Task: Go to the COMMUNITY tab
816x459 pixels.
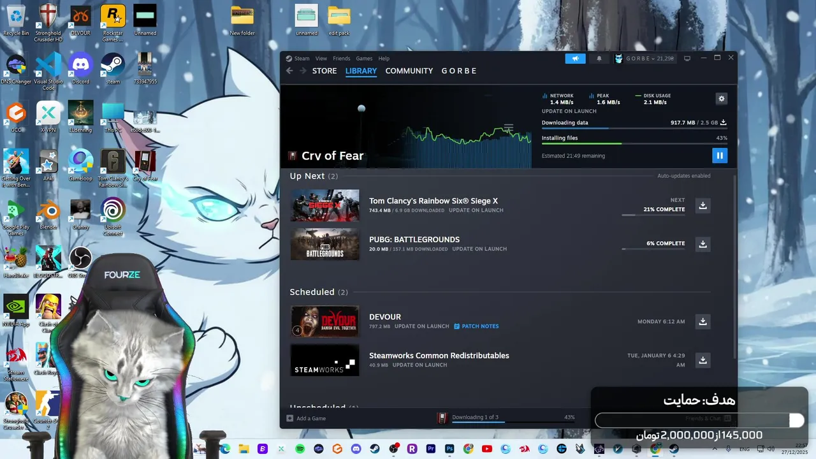Action: pos(409,71)
